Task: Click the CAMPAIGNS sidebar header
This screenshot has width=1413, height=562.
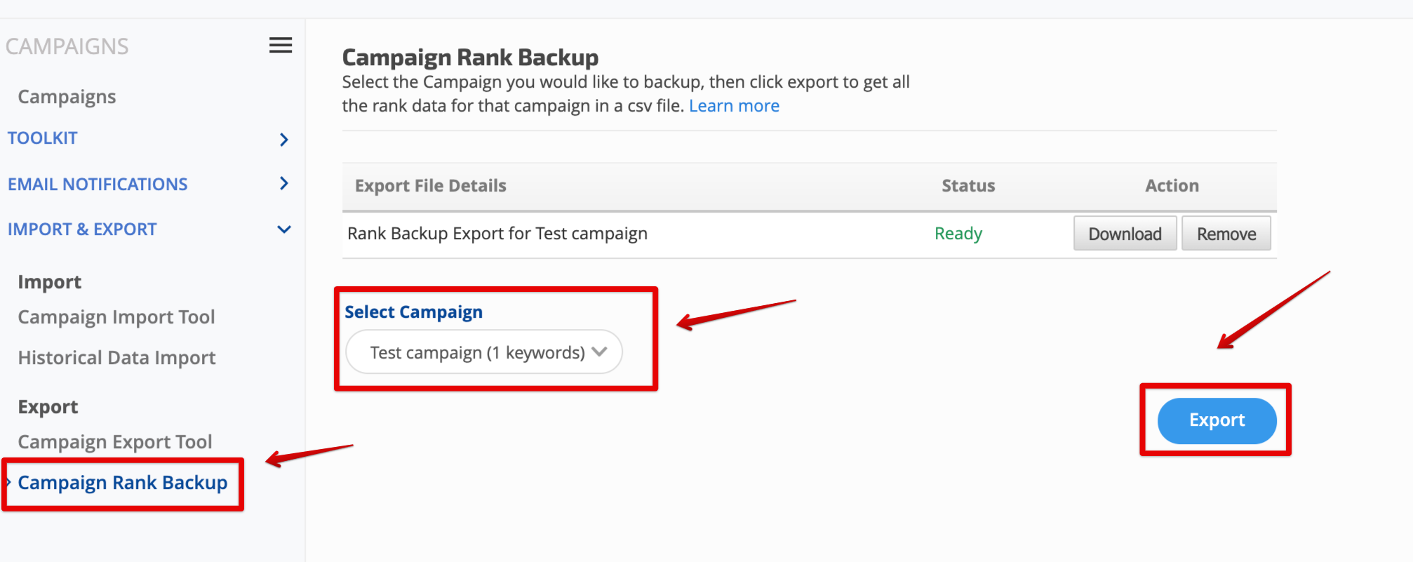Action: [x=67, y=46]
